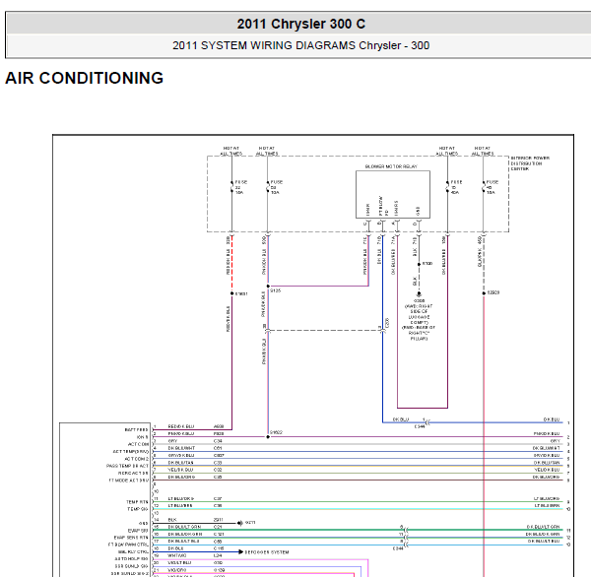Click the "FUSE 22 10A" label
591x577 pixels.
241,187
